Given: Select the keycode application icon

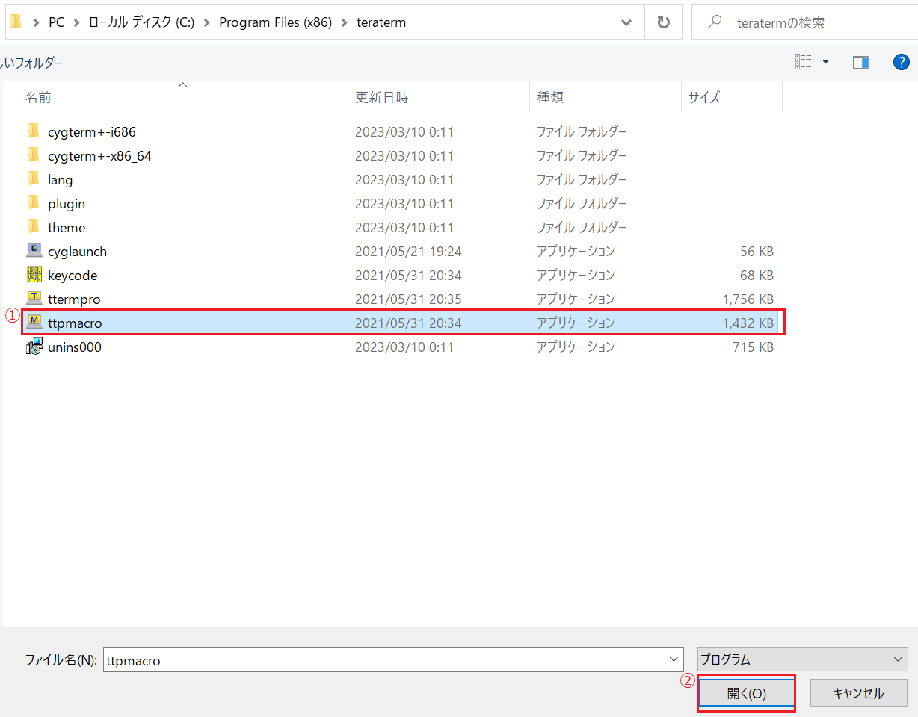Looking at the screenshot, I should click(34, 275).
